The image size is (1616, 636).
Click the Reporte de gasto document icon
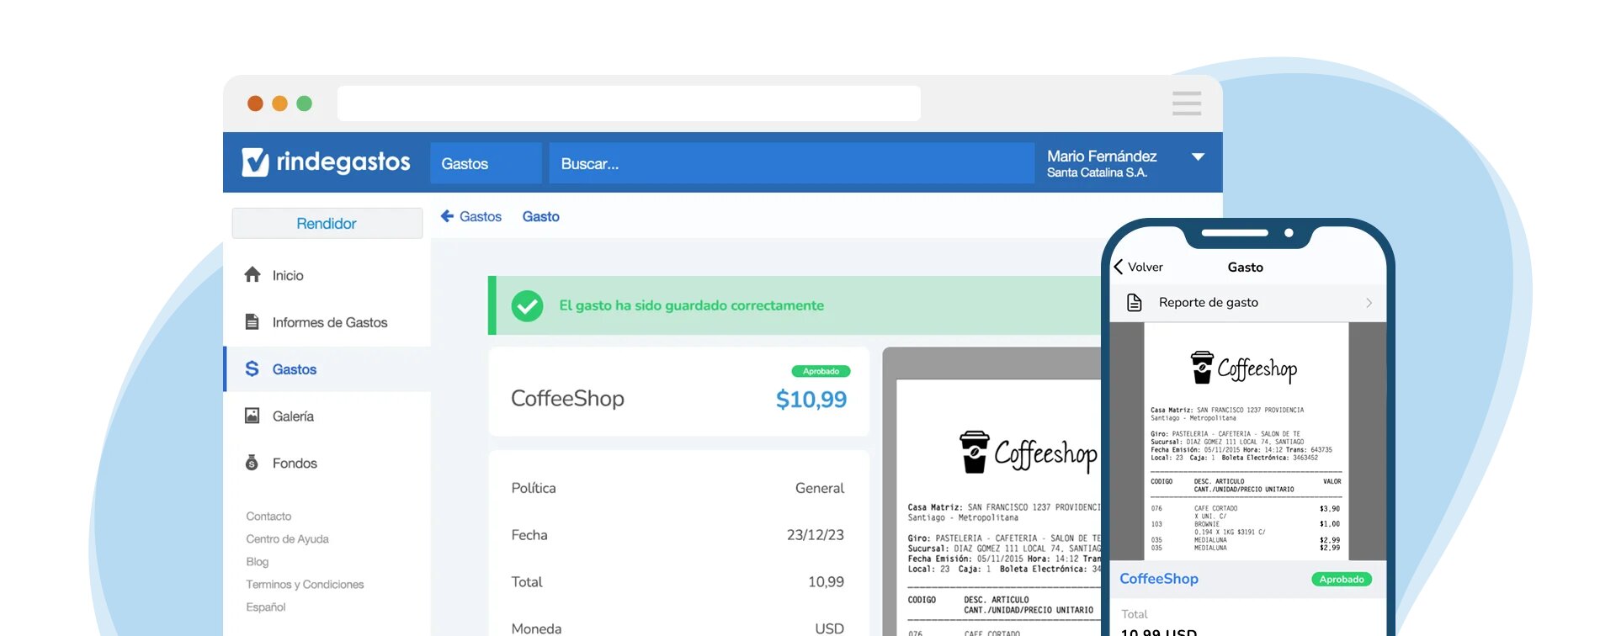[x=1134, y=303]
